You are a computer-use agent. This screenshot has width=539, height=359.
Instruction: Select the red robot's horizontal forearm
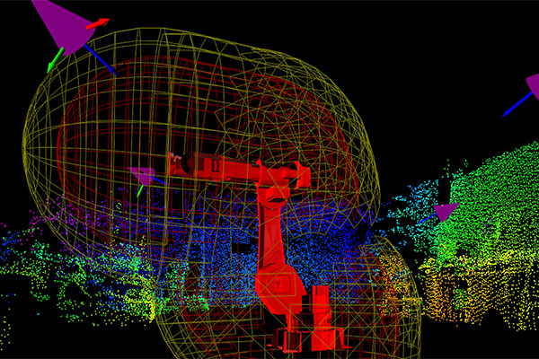(x=240, y=171)
